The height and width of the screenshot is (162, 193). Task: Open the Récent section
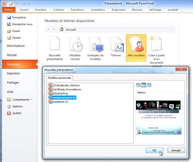click(12, 55)
